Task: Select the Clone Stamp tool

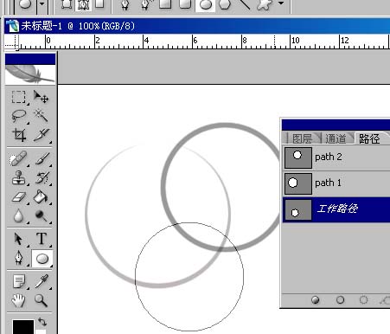Action: click(18, 177)
